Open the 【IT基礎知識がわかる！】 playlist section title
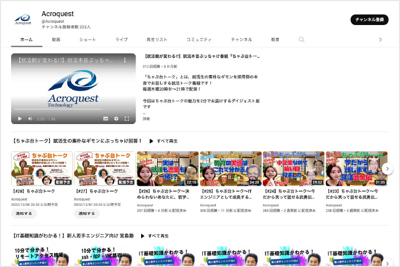Image resolution: width=400 pixels, height=267 pixels. pos(73,236)
